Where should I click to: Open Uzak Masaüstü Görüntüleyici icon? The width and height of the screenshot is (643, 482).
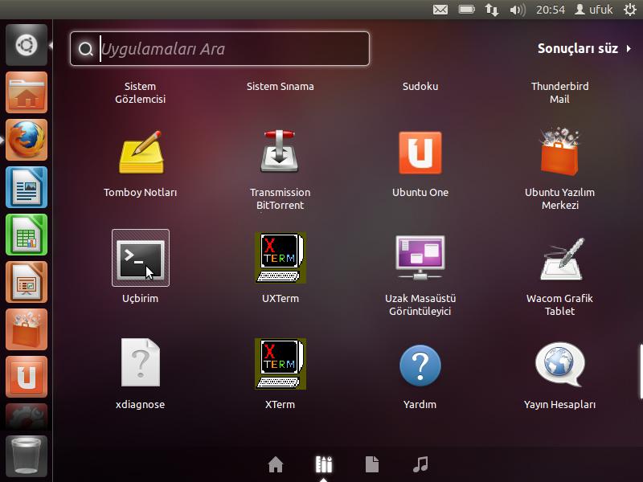(420, 258)
